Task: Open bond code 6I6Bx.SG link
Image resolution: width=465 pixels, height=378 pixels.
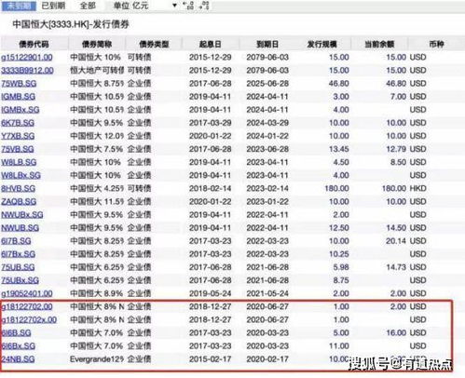Action: point(18,346)
